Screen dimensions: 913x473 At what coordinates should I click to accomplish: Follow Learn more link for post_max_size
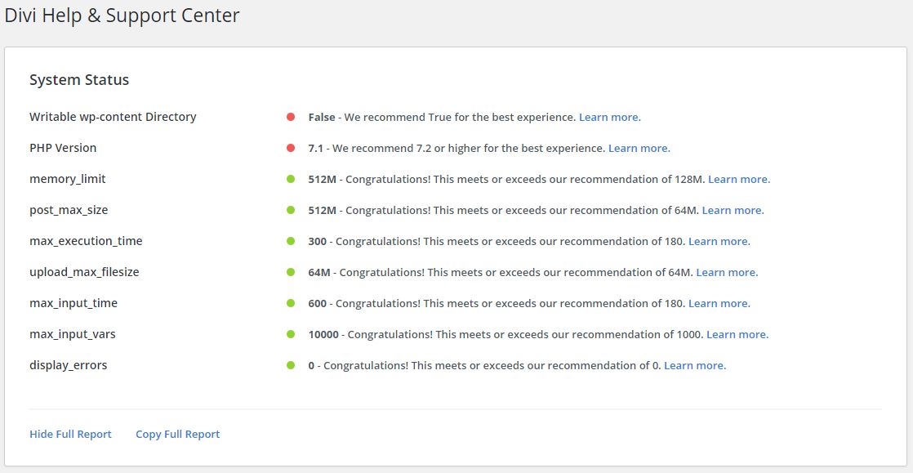click(733, 210)
